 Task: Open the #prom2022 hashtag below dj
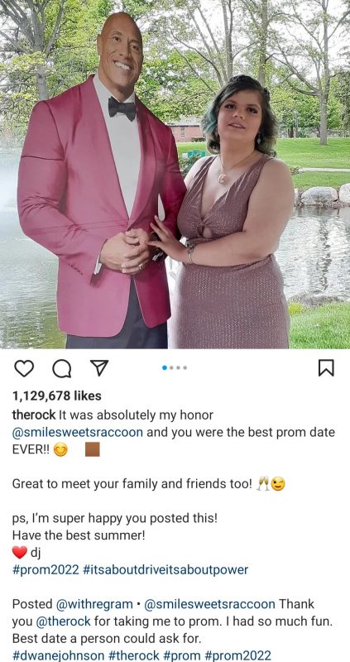point(46,570)
